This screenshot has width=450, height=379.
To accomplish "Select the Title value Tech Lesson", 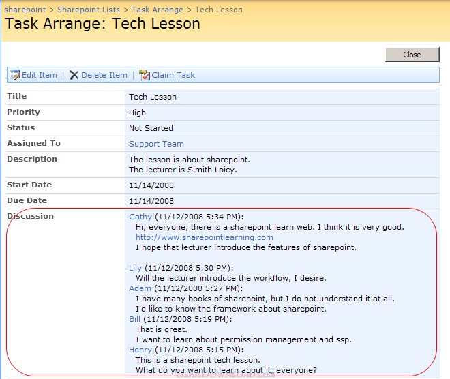I will tap(153, 97).
